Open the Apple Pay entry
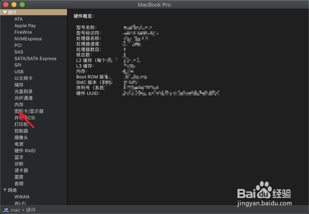309x214 pixels. (x=25, y=26)
